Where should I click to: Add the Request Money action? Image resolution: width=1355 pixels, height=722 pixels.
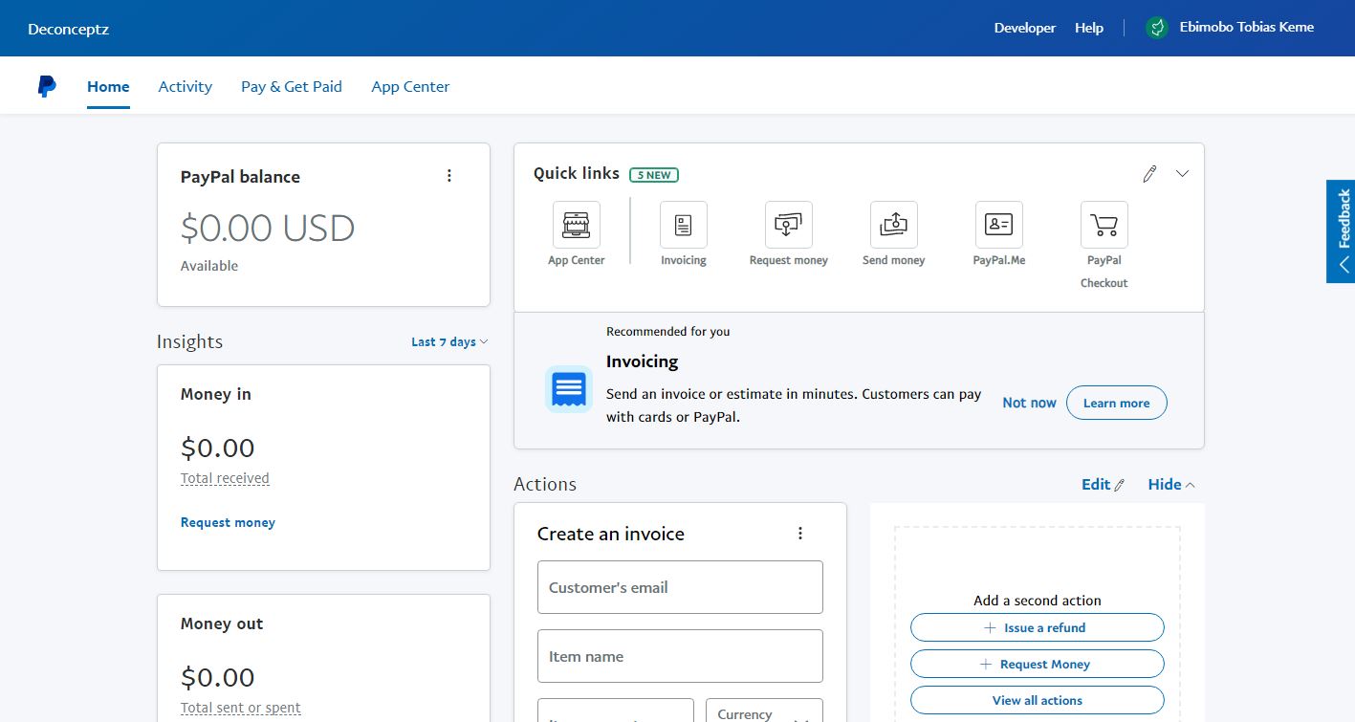(x=1038, y=664)
